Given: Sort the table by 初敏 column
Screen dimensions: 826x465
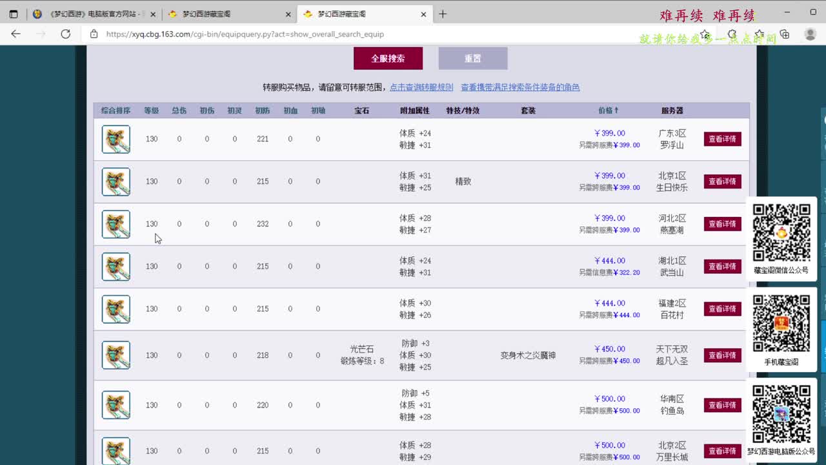Looking at the screenshot, I should (318, 110).
